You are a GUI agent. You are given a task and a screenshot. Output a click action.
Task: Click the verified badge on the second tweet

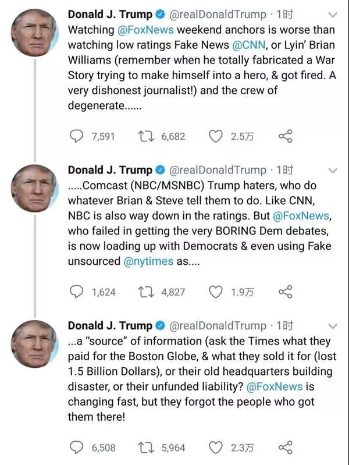[160, 170]
